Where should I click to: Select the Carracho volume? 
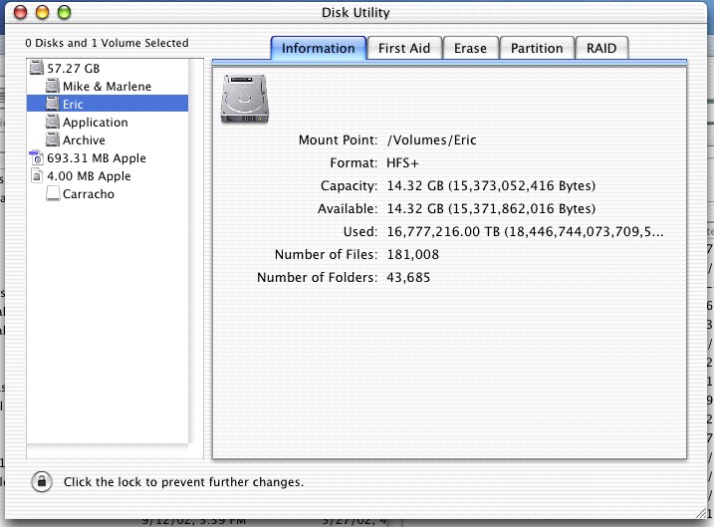click(108, 194)
